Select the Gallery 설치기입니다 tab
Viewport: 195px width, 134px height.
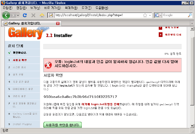pyautogui.click(x=31, y=23)
